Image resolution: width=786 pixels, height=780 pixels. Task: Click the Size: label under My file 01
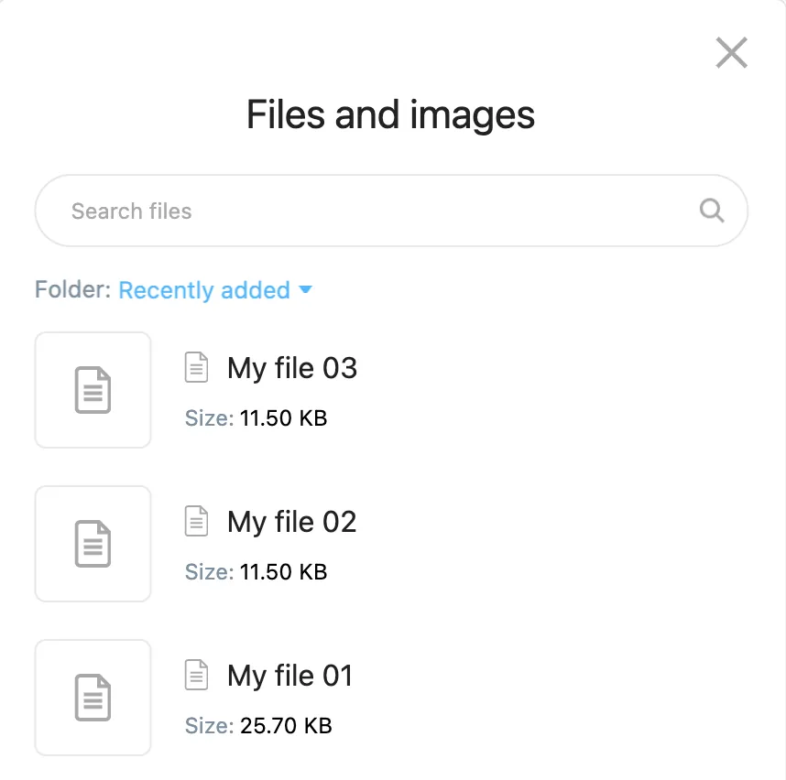(209, 726)
